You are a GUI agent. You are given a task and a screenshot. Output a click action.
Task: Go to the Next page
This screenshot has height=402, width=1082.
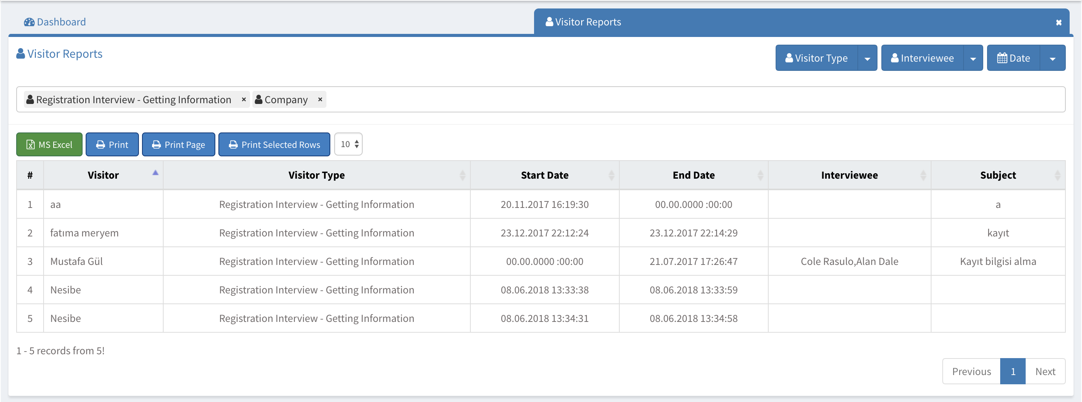[x=1045, y=372]
